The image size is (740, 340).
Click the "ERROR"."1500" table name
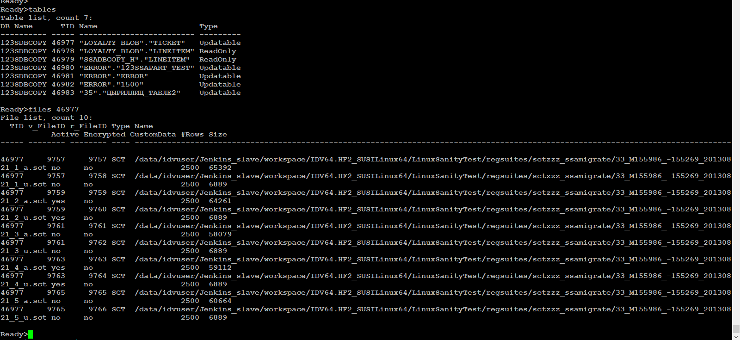111,85
